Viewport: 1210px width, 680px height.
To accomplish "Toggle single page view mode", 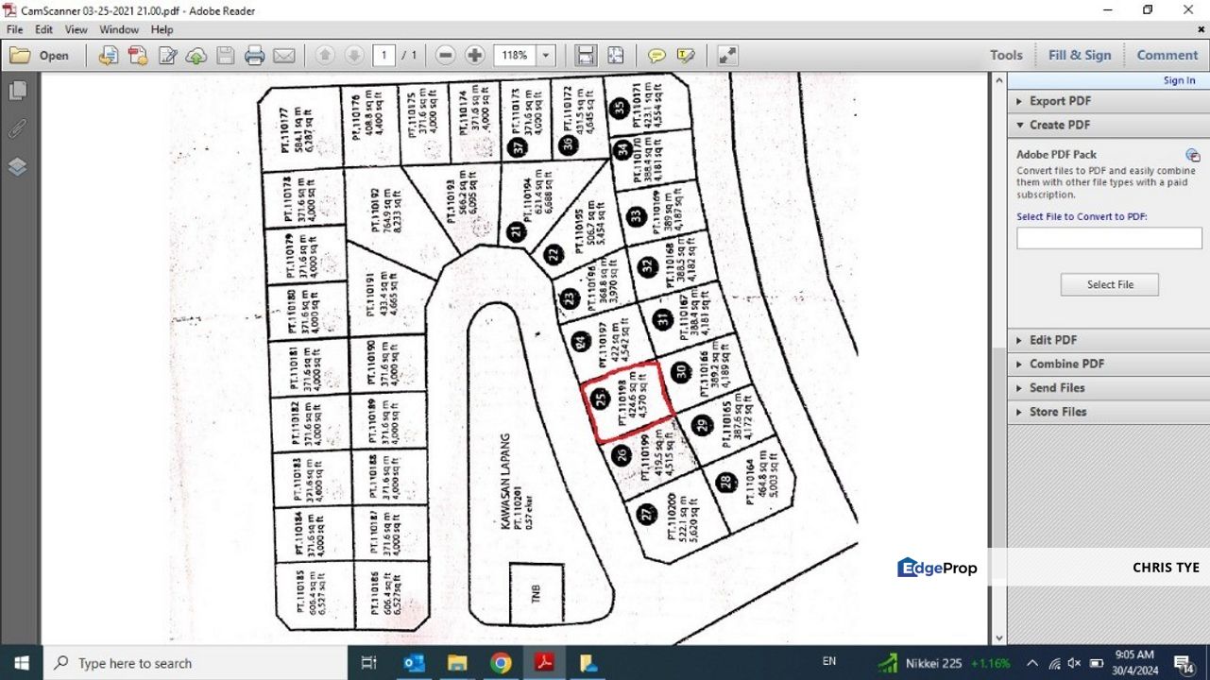I will tap(585, 55).
